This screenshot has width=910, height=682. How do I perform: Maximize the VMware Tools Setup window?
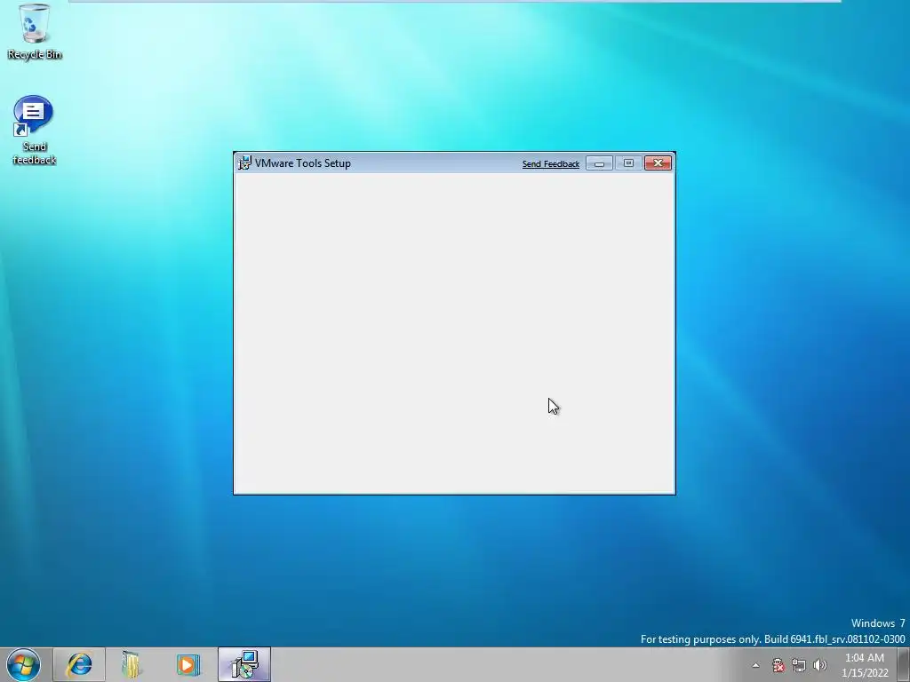pos(628,163)
